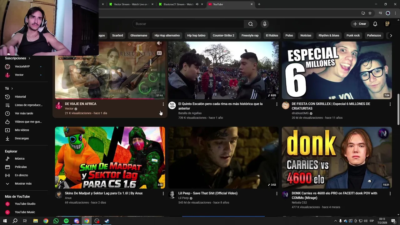
Task: Open a new browser tab
Action: (259, 4)
